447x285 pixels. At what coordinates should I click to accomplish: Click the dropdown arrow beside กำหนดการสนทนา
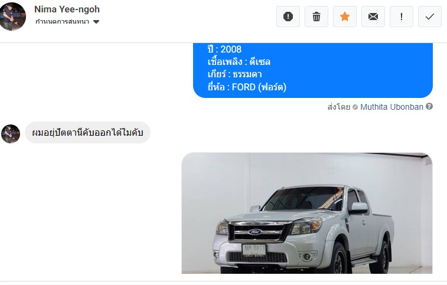point(96,22)
